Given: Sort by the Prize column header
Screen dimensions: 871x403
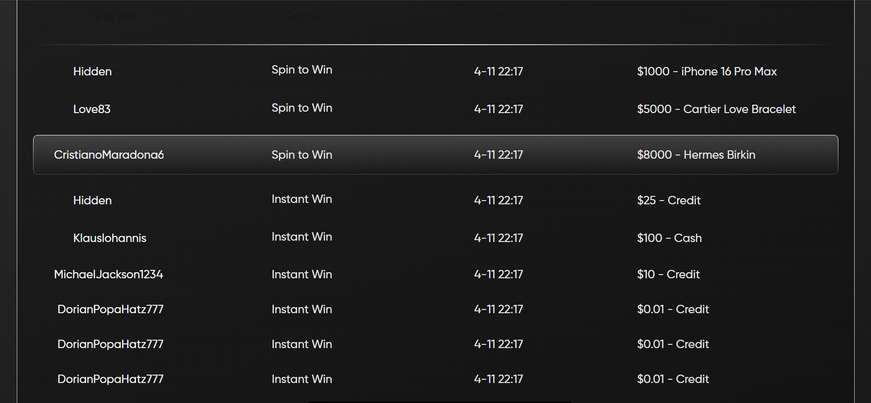Looking at the screenshot, I should [695, 16].
